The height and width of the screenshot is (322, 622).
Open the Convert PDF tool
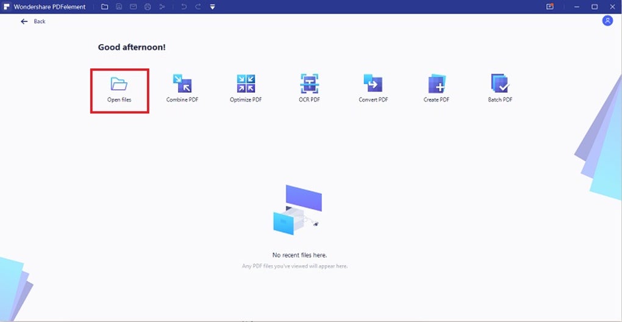tap(373, 88)
